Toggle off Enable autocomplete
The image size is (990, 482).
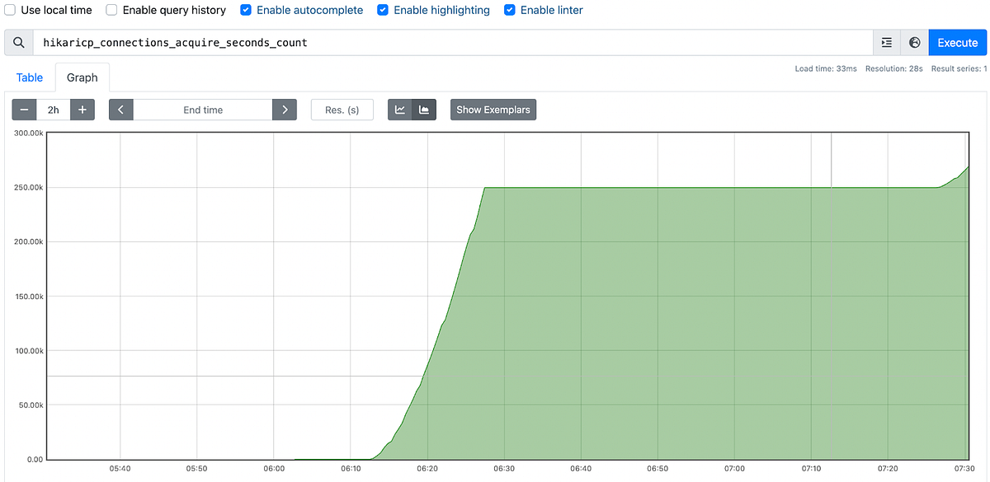245,10
